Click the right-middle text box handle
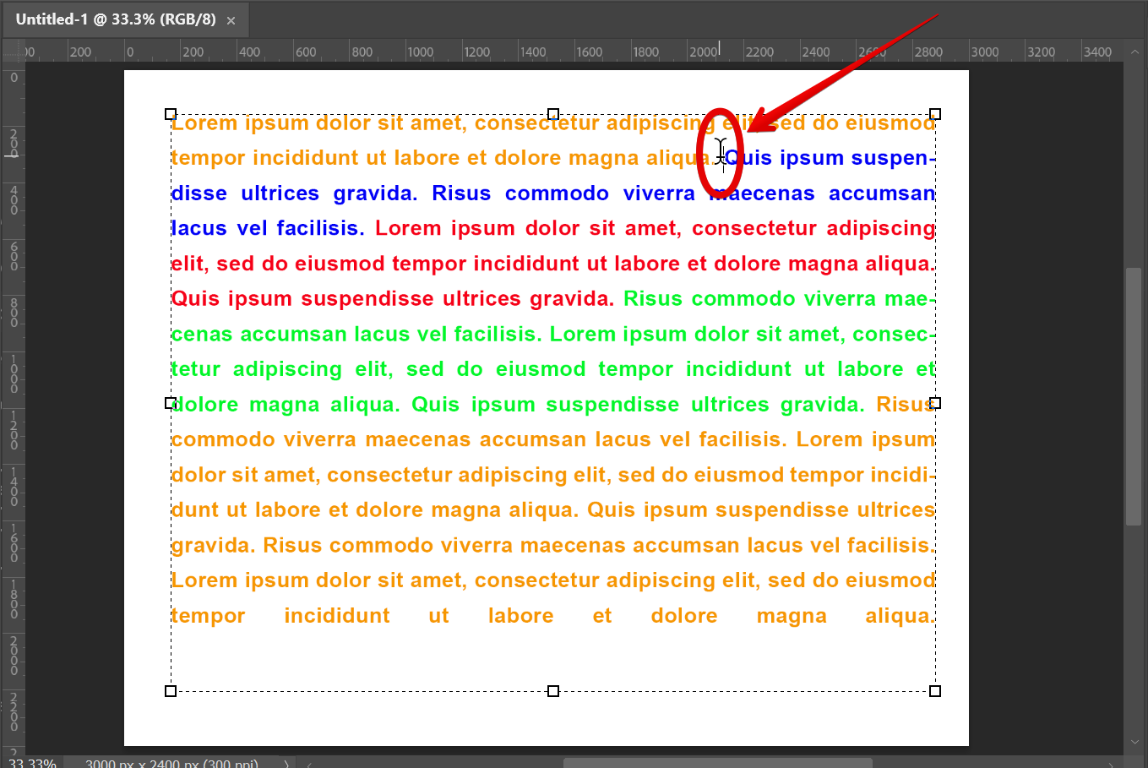The image size is (1148, 768). [935, 403]
